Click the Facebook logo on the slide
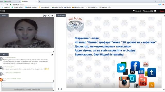This screenshot has width=165, height=92. coord(135,66)
